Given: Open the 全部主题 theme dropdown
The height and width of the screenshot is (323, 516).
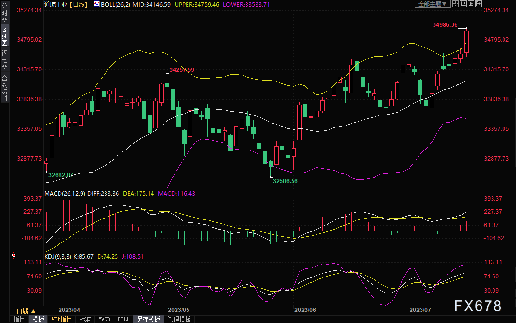Looking at the screenshot, I should tap(433, 4).
